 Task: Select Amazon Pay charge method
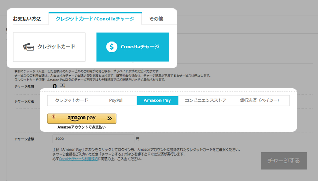point(157,100)
